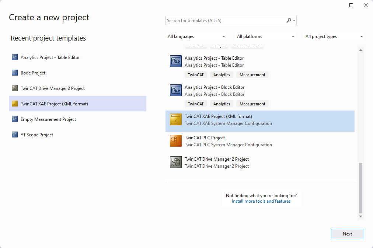Click the TwinCAT PLC System Manager Configuration description
This screenshot has width=373, height=248.
pos(229,145)
